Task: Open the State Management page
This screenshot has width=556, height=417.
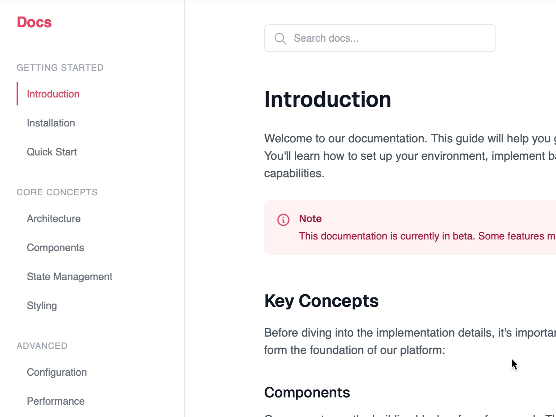Action: point(69,276)
